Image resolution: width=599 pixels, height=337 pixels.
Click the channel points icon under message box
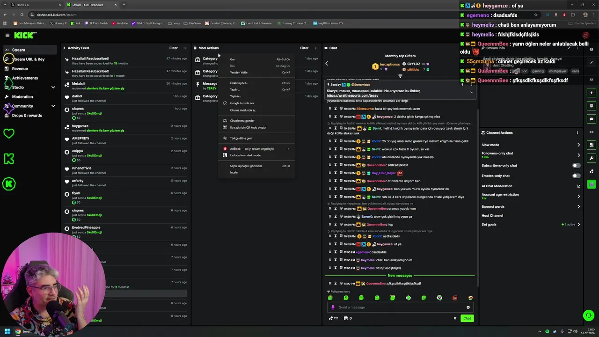333,318
